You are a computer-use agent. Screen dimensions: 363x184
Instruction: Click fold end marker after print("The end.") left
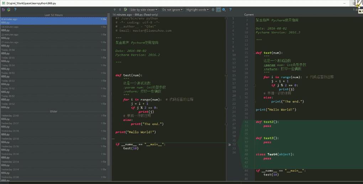click(x=226, y=124)
